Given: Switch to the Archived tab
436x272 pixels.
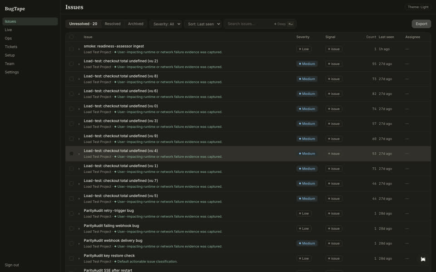Looking at the screenshot, I should coord(136,24).
